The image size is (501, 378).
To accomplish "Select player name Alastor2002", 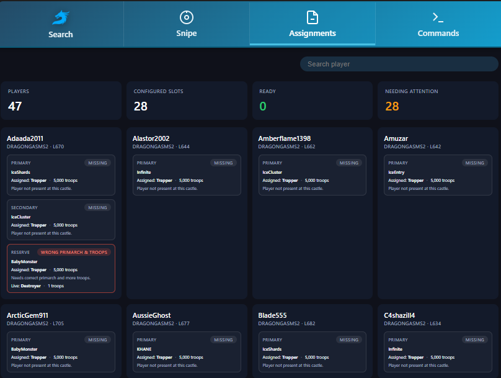I will (151, 138).
